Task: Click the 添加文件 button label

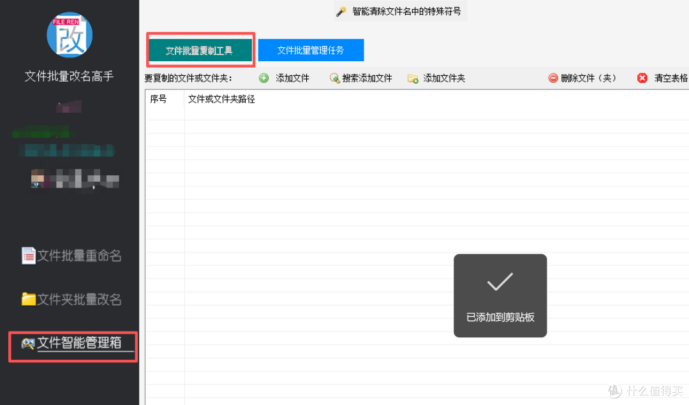Action: coord(292,78)
